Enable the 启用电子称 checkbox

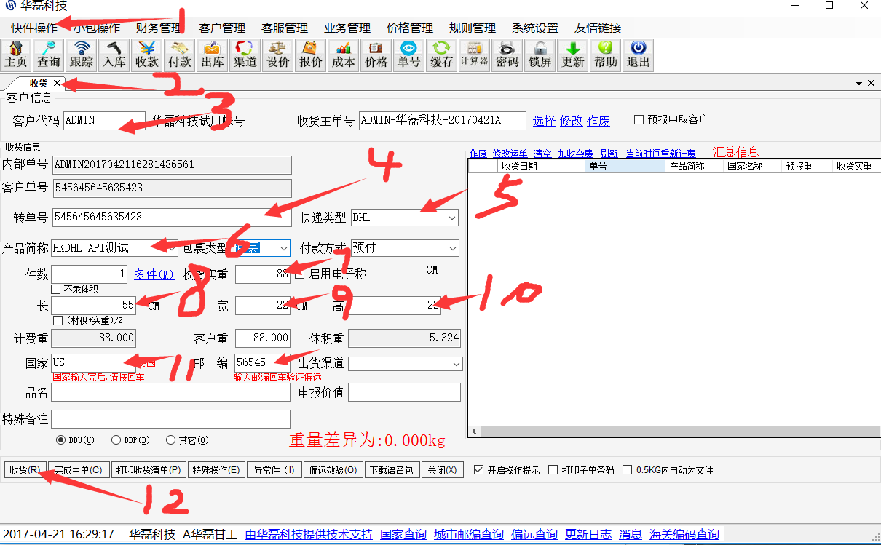pos(299,274)
